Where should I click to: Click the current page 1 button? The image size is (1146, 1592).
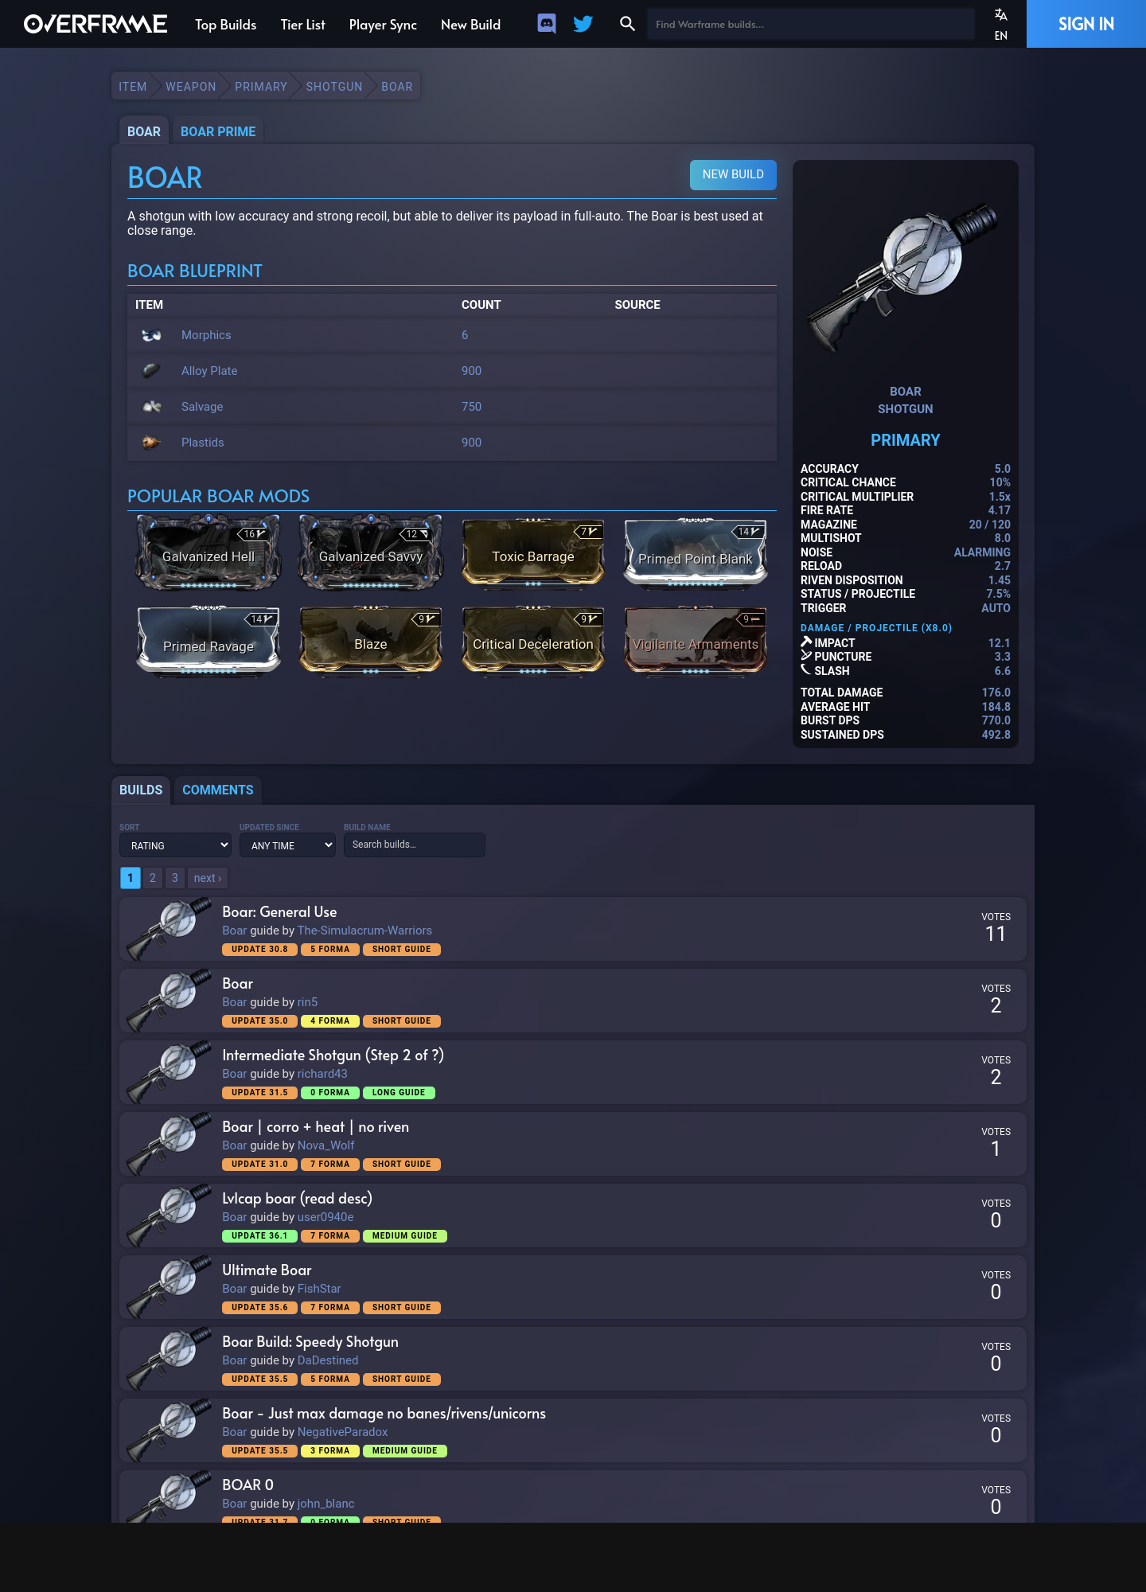pyautogui.click(x=131, y=878)
